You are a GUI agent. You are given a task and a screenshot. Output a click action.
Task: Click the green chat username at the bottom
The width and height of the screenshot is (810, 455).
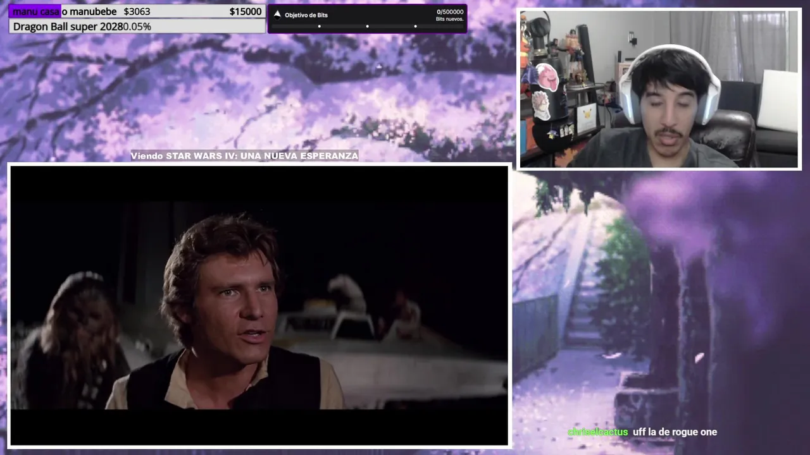click(x=597, y=432)
